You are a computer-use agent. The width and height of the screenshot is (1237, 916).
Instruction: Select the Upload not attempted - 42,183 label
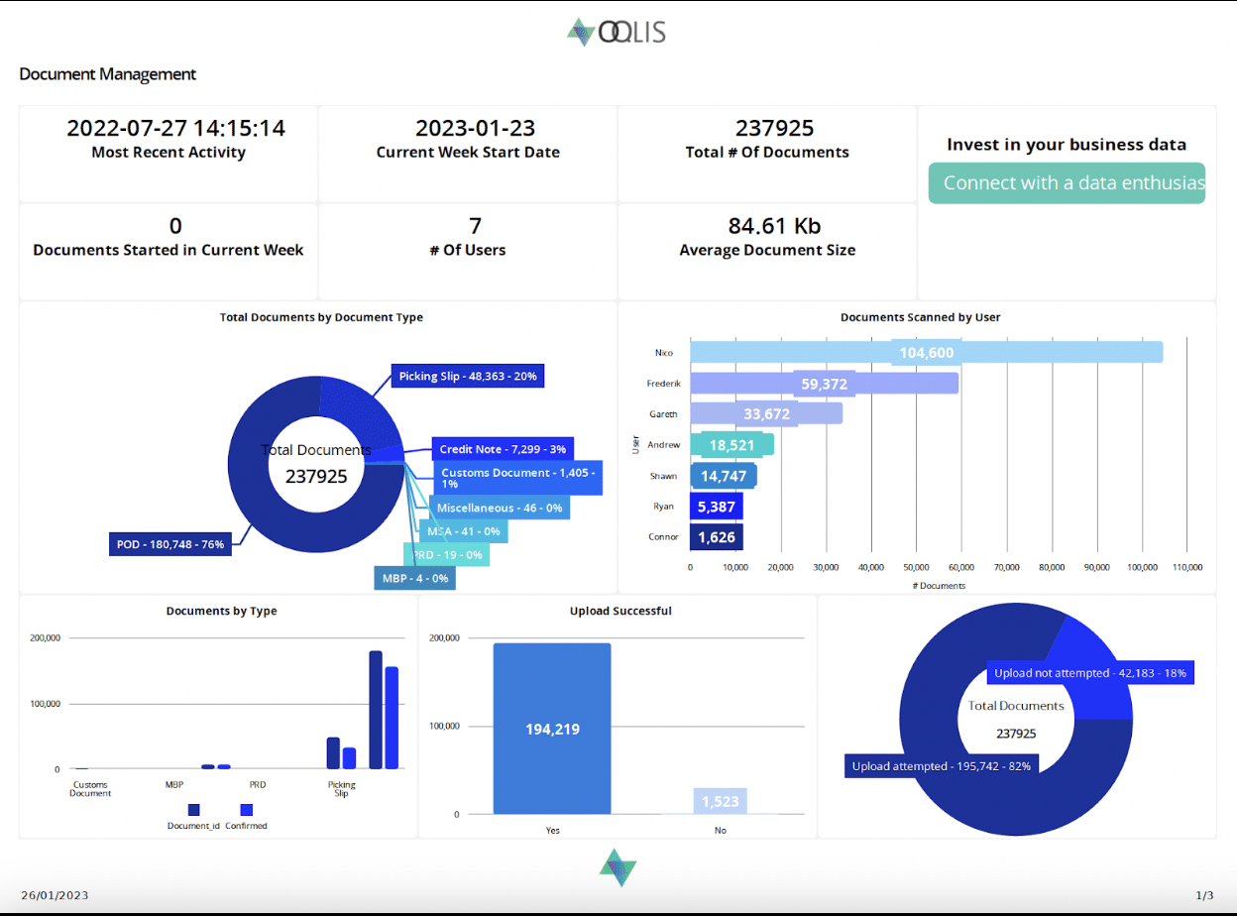tap(1089, 673)
